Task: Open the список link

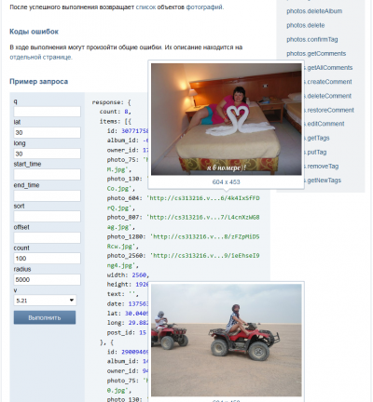Action: pos(145,7)
